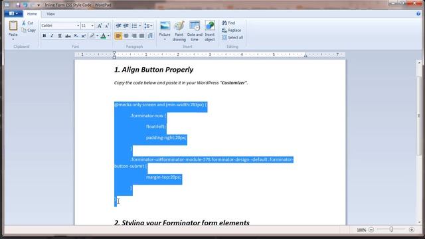
Task: Select Align text right
Action: [x=134, y=36]
